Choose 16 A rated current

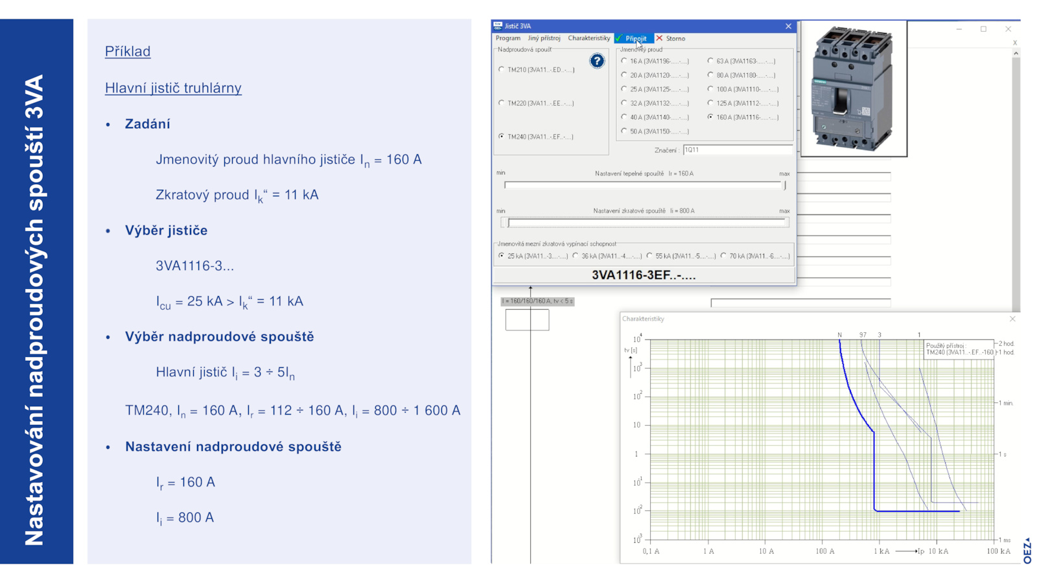655,61
